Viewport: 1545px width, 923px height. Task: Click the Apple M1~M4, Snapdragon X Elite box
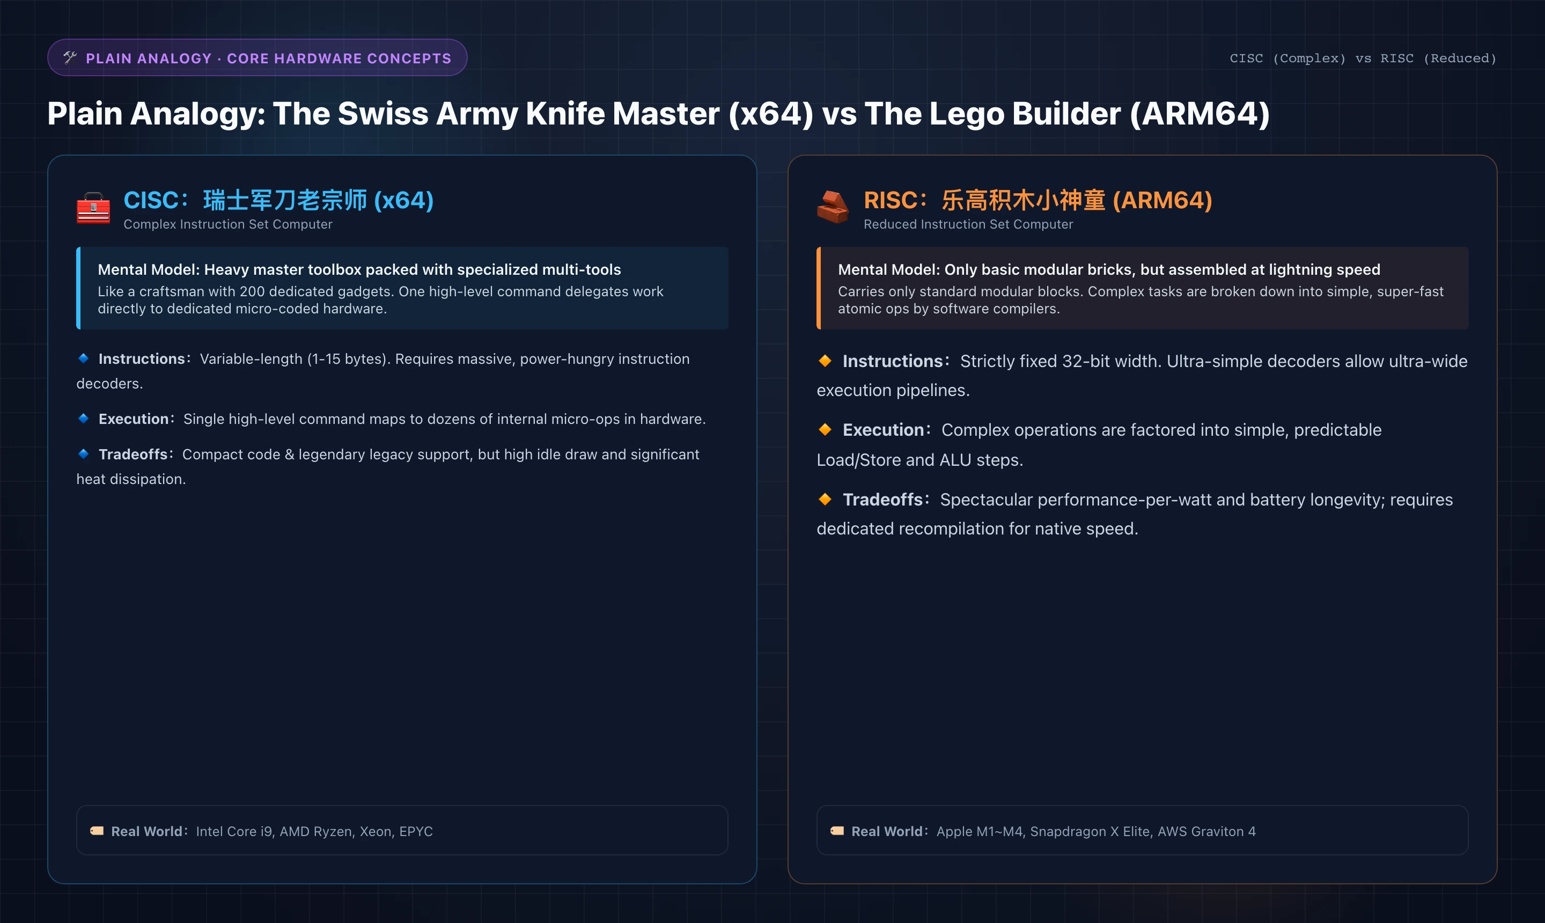point(1142,830)
